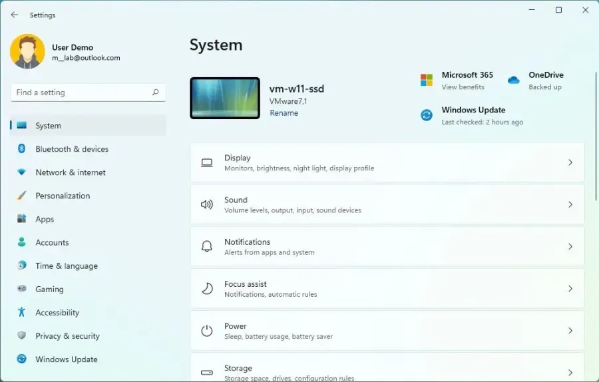Image resolution: width=599 pixels, height=382 pixels.
Task: Click the Privacy & security shield icon
Action: click(22, 335)
